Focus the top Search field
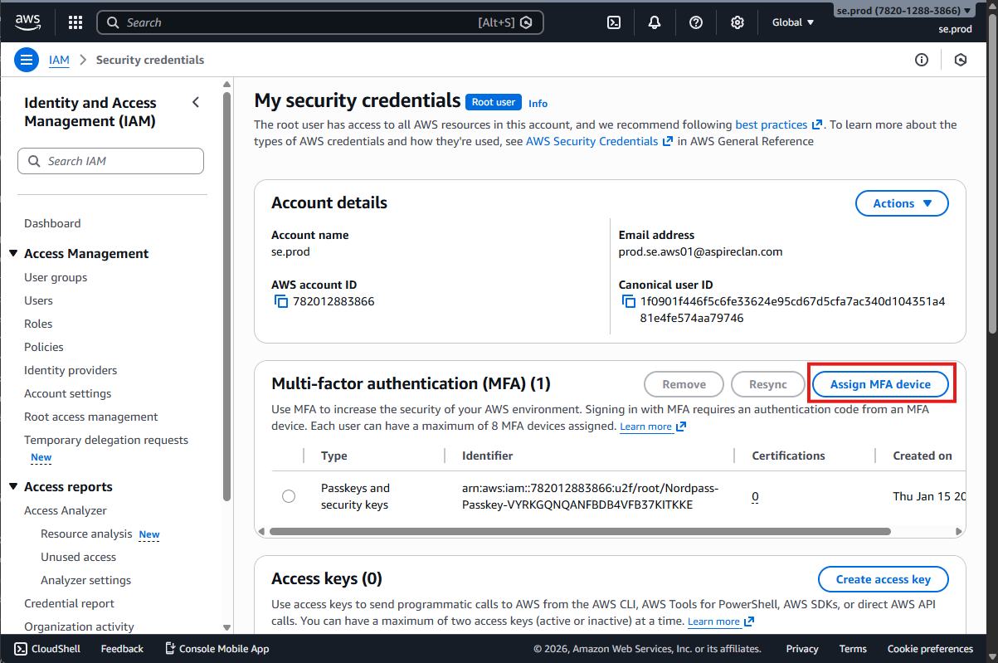The width and height of the screenshot is (998, 663). [x=320, y=22]
